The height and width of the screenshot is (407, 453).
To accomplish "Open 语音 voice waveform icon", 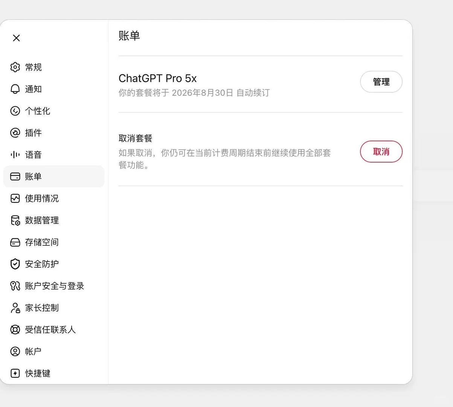I will [15, 155].
